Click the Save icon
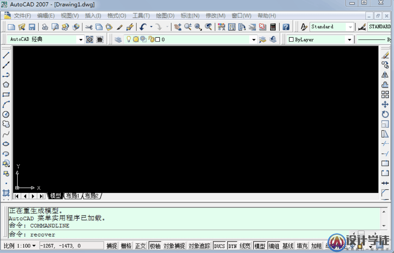 point(32,27)
